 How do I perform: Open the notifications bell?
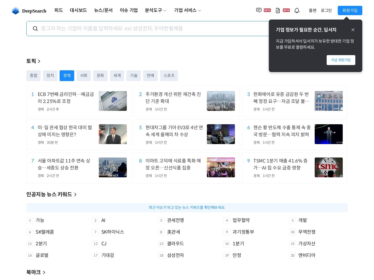coord(297,10)
